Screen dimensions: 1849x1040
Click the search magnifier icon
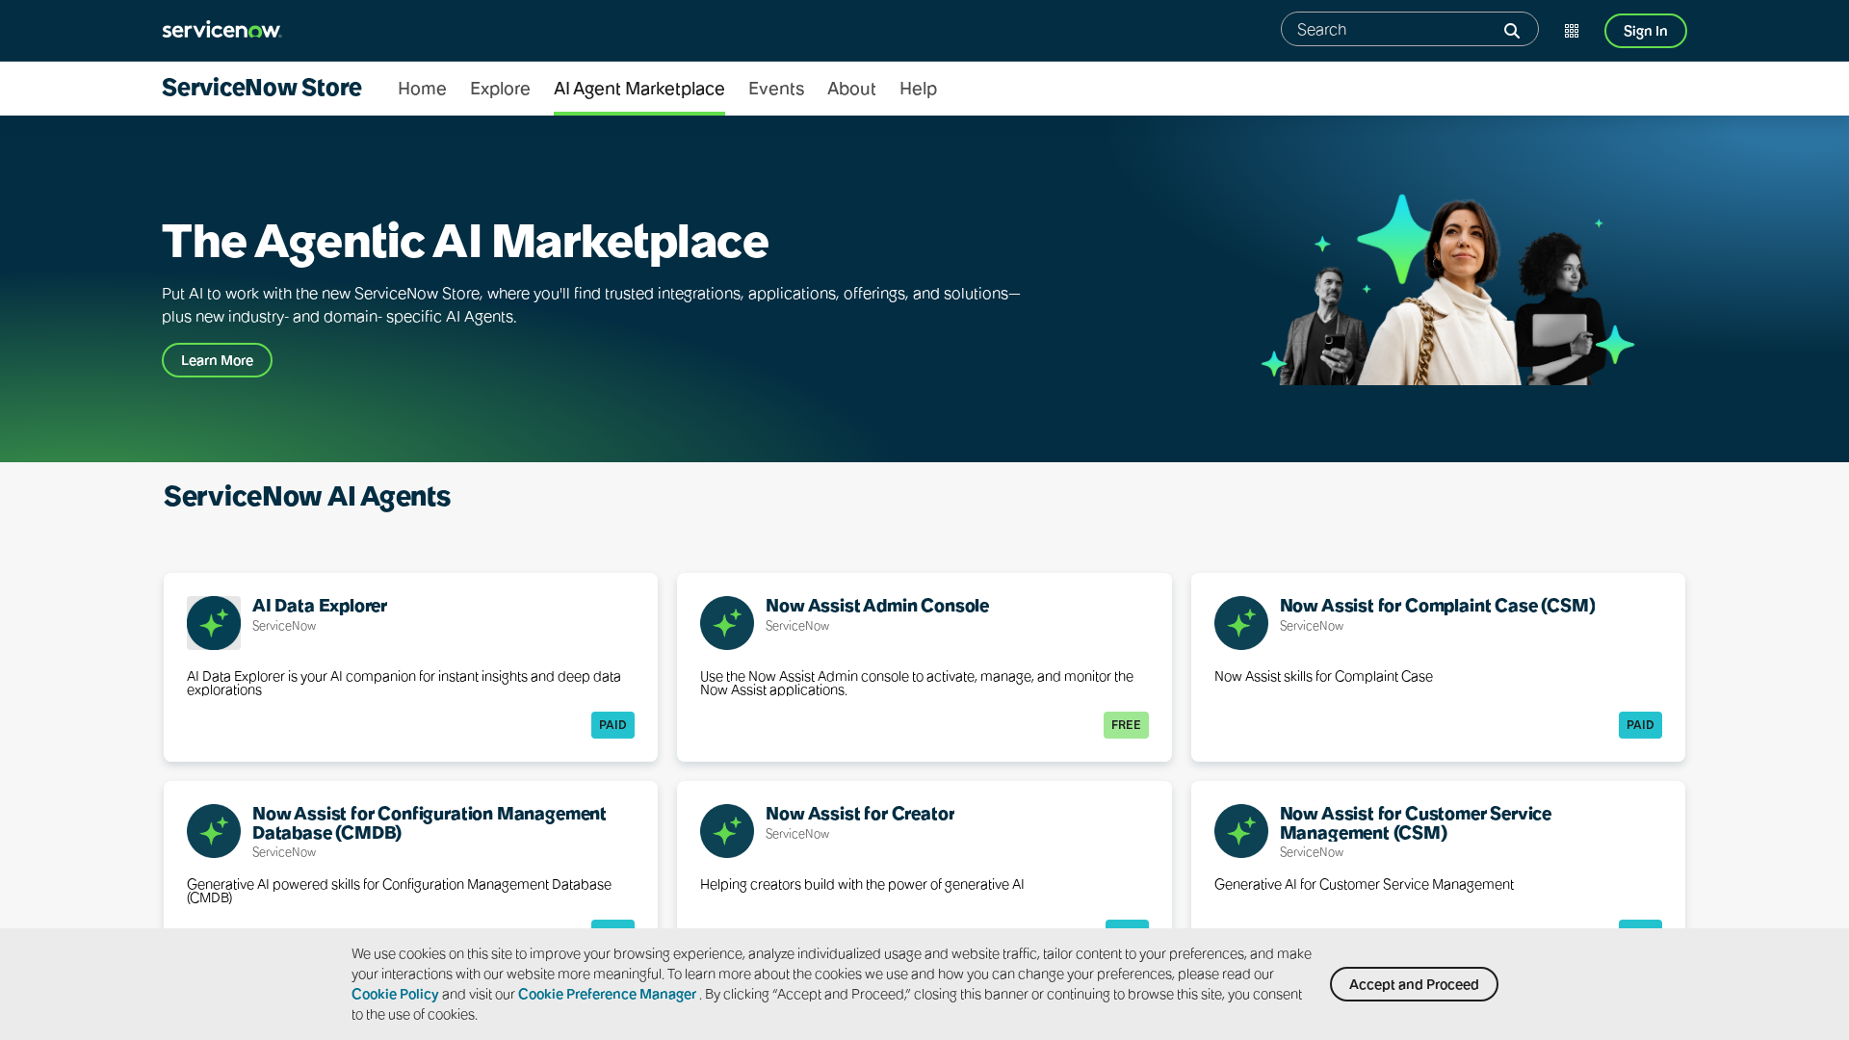tap(1512, 31)
